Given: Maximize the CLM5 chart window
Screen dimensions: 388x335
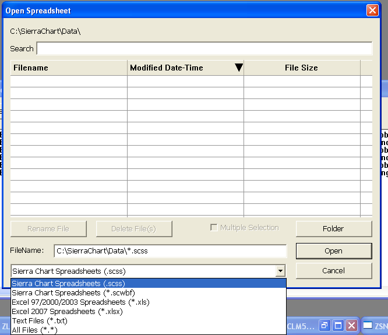Looking at the screenshot, I should 338,326.
